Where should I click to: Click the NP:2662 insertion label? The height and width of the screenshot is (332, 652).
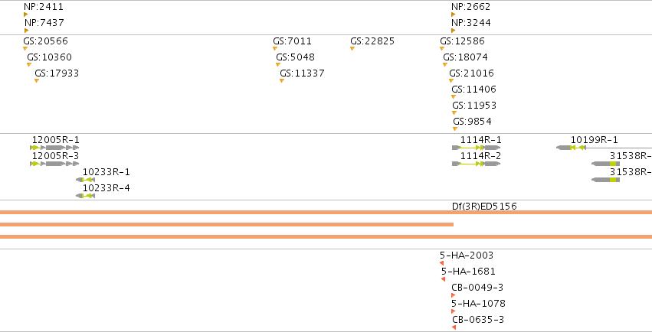coord(470,7)
